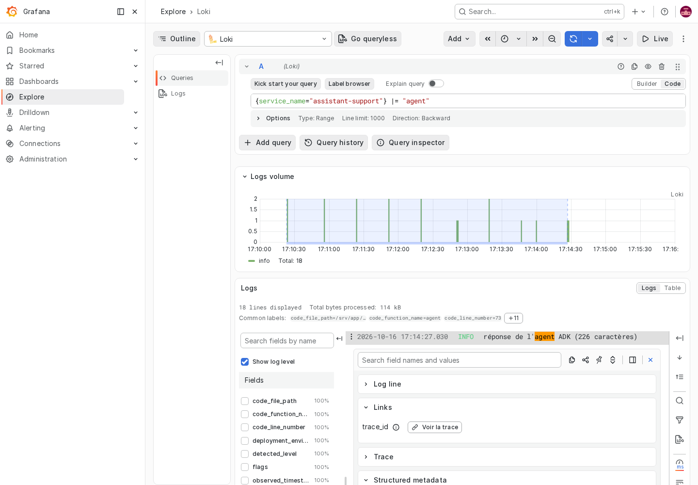Open the log filter funnel icon
Screen dimensions: 698x485
click(x=680, y=420)
